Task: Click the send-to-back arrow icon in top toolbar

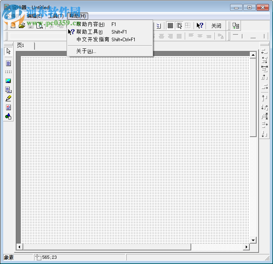Action: pos(159,26)
